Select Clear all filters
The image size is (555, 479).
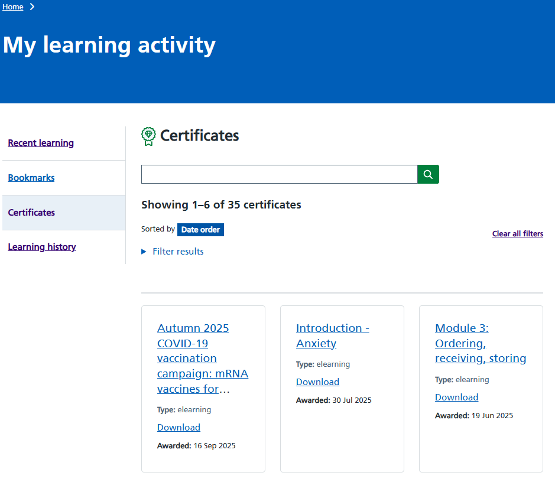[517, 233]
